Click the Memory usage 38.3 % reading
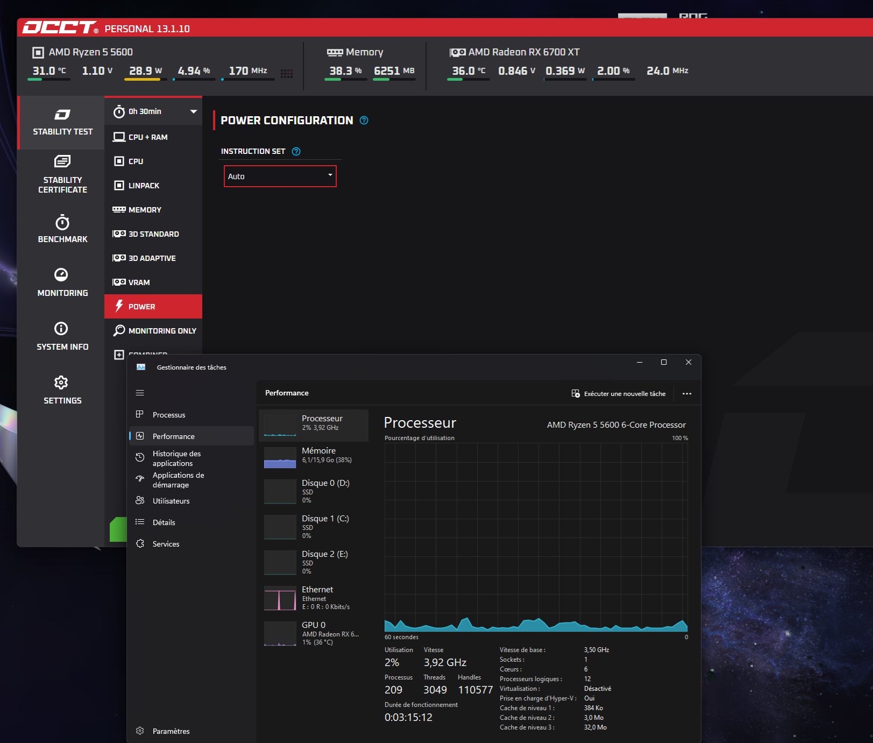This screenshot has width=873, height=743. 345,71
